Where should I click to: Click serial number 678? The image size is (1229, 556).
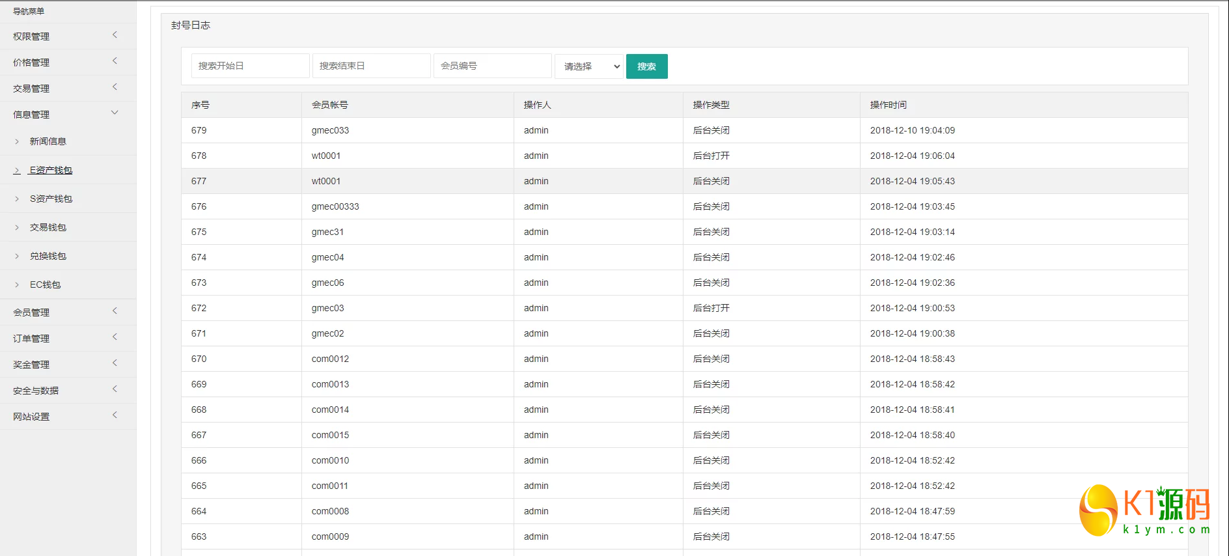pyautogui.click(x=199, y=156)
